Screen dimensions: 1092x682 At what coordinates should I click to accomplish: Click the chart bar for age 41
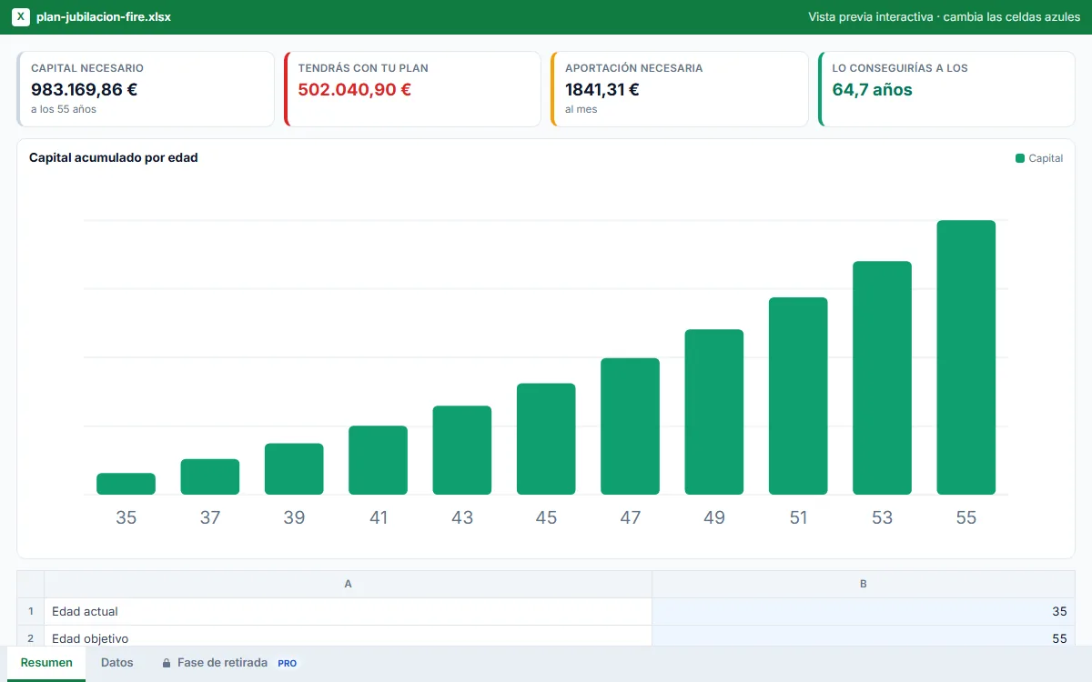coord(379,460)
